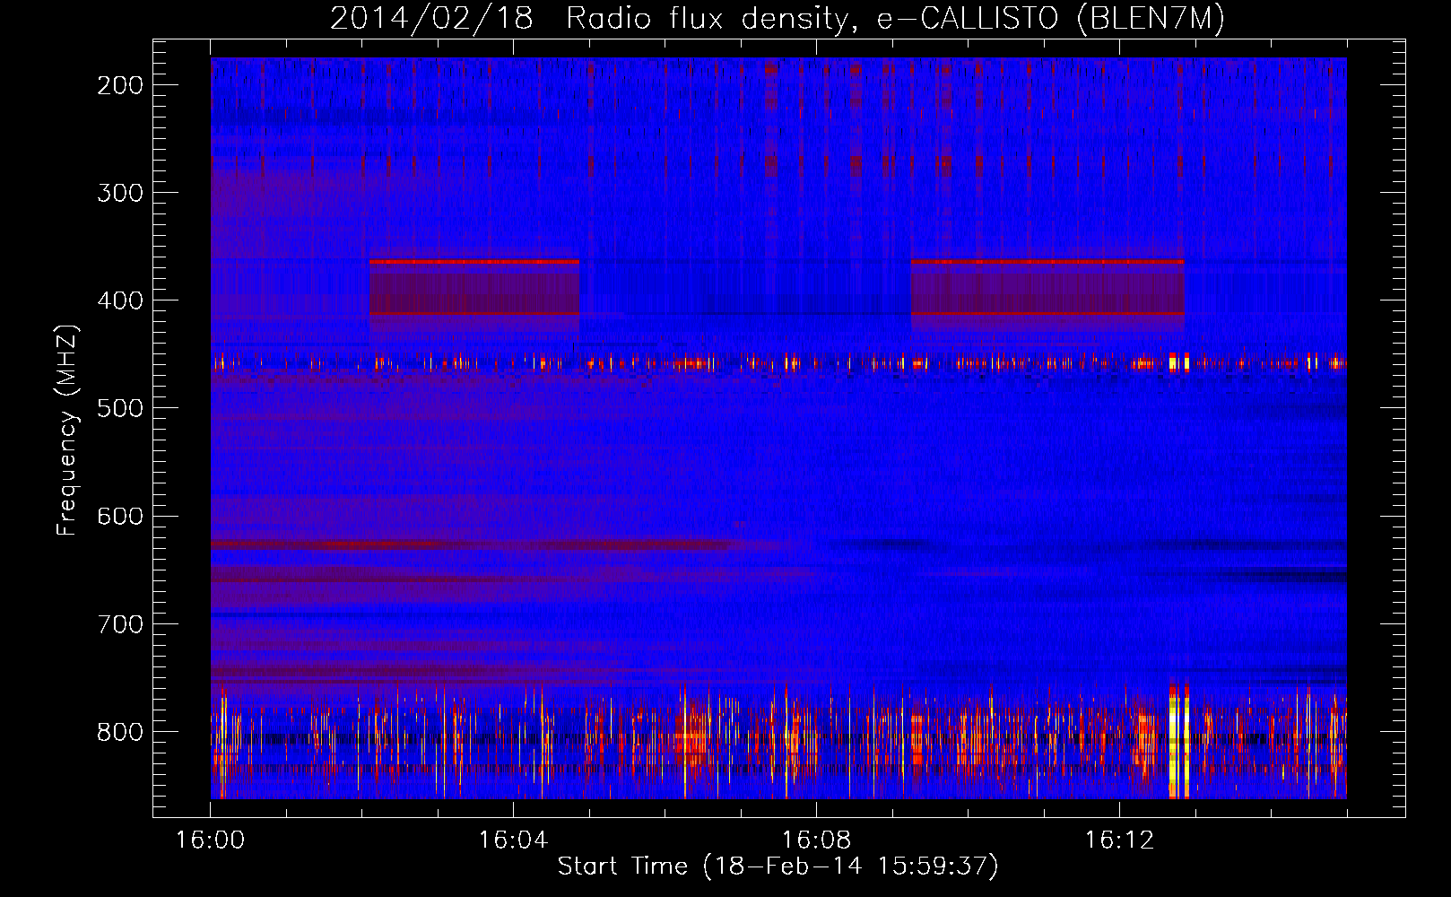The image size is (1451, 897).
Task: Click the '700' frequency tick label
Action: click(x=119, y=623)
